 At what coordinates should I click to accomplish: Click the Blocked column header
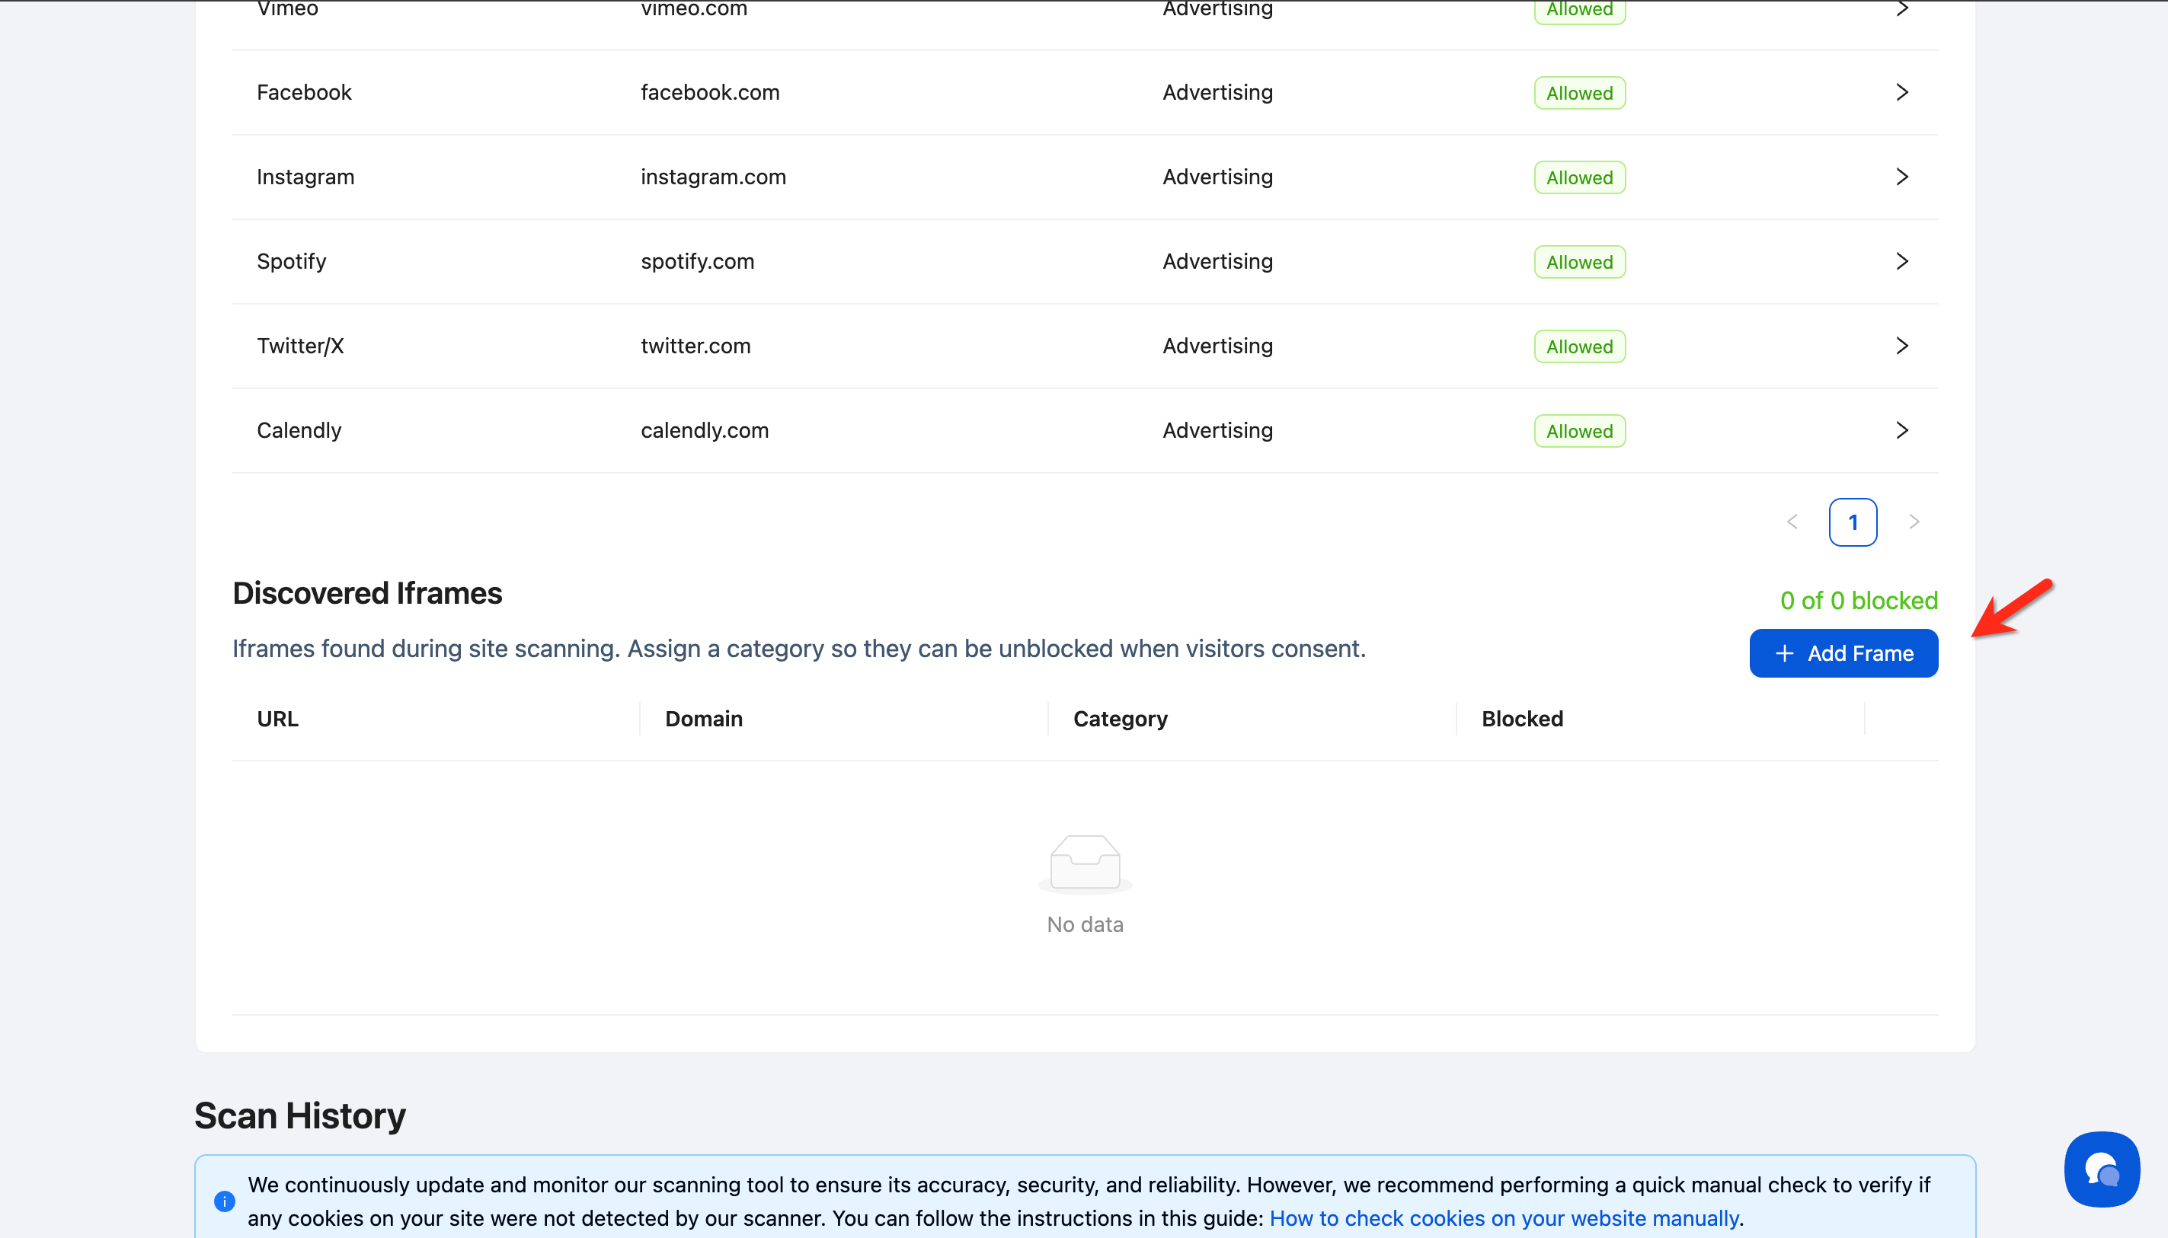pos(1521,719)
